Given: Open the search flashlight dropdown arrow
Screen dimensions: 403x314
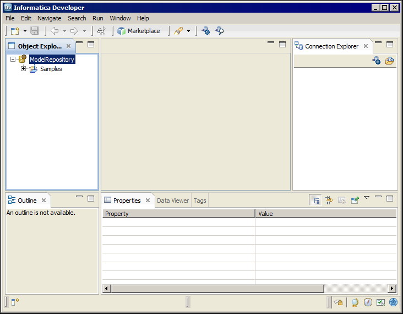Looking at the screenshot, I should tap(188, 31).
